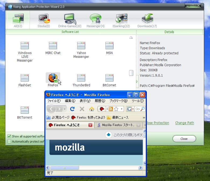The image size is (210, 181).
Task: Click Firefox vertical scroll down arrow
Action: [x=145, y=163]
